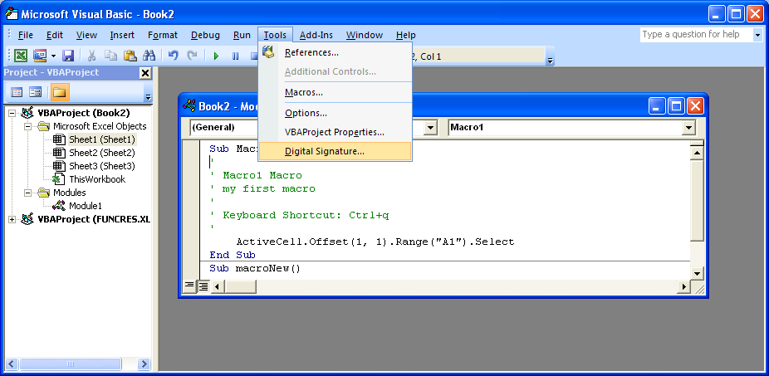Image resolution: width=769 pixels, height=376 pixels.
Task: Collapse the Modules folder node
Action: pos(28,193)
